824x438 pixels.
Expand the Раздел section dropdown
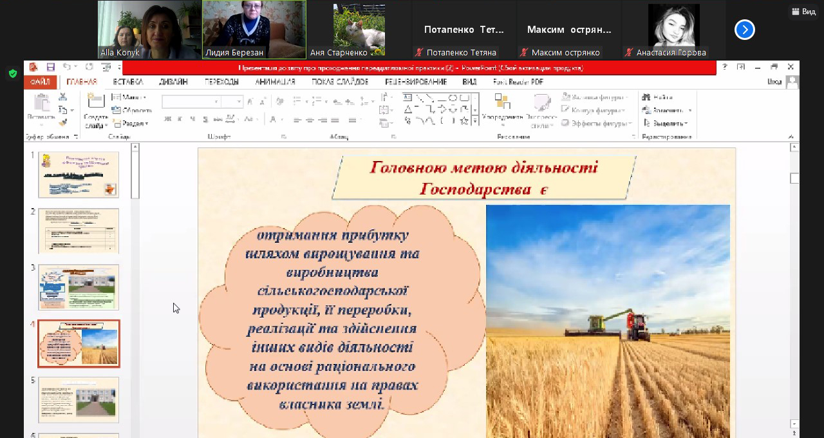coord(130,123)
